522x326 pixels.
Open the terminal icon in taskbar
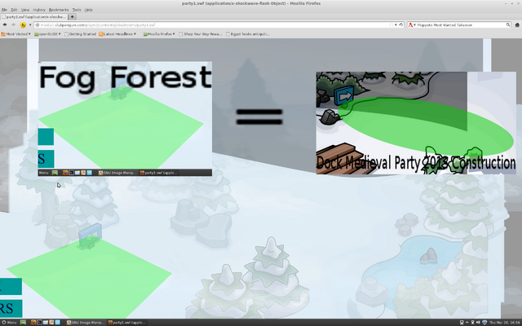point(39,323)
